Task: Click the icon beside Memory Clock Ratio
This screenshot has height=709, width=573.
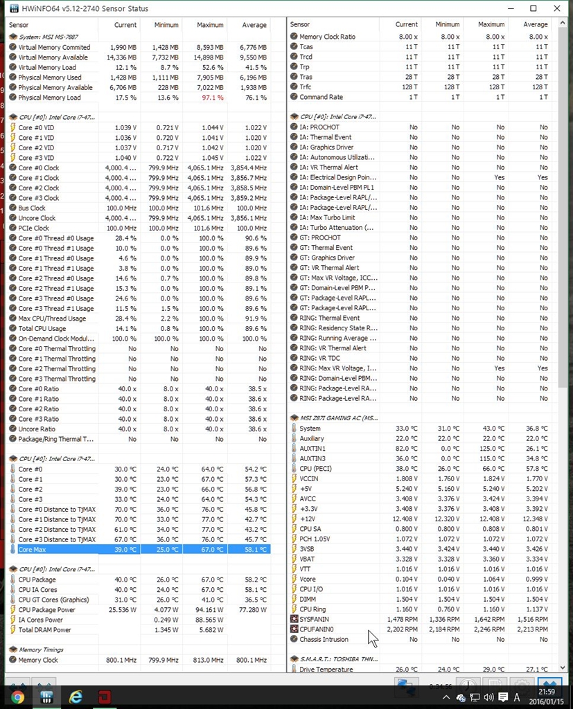Action: (x=294, y=36)
